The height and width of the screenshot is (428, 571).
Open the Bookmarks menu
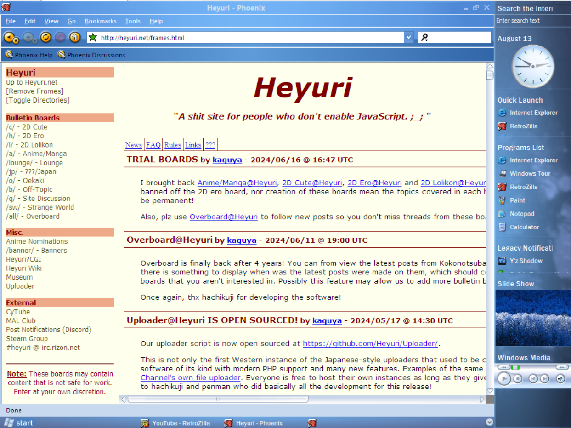101,21
